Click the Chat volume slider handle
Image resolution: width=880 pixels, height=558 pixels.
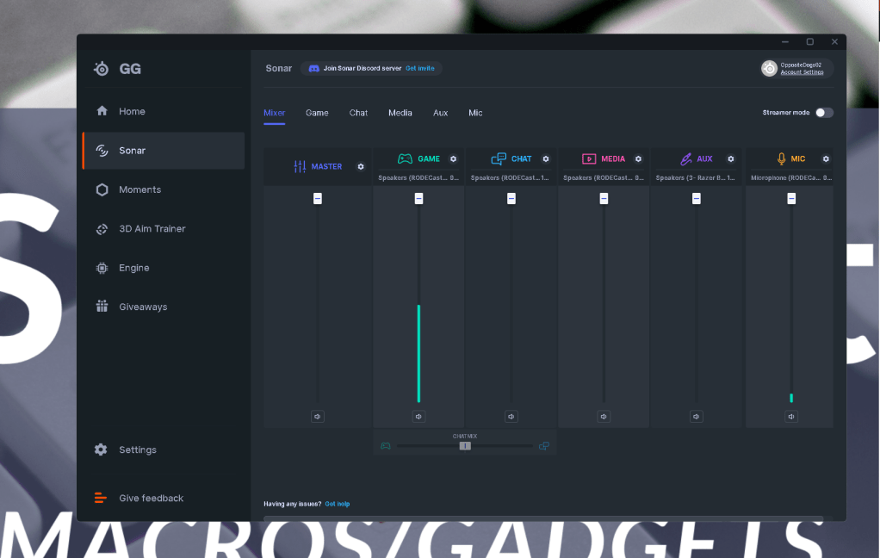point(511,199)
